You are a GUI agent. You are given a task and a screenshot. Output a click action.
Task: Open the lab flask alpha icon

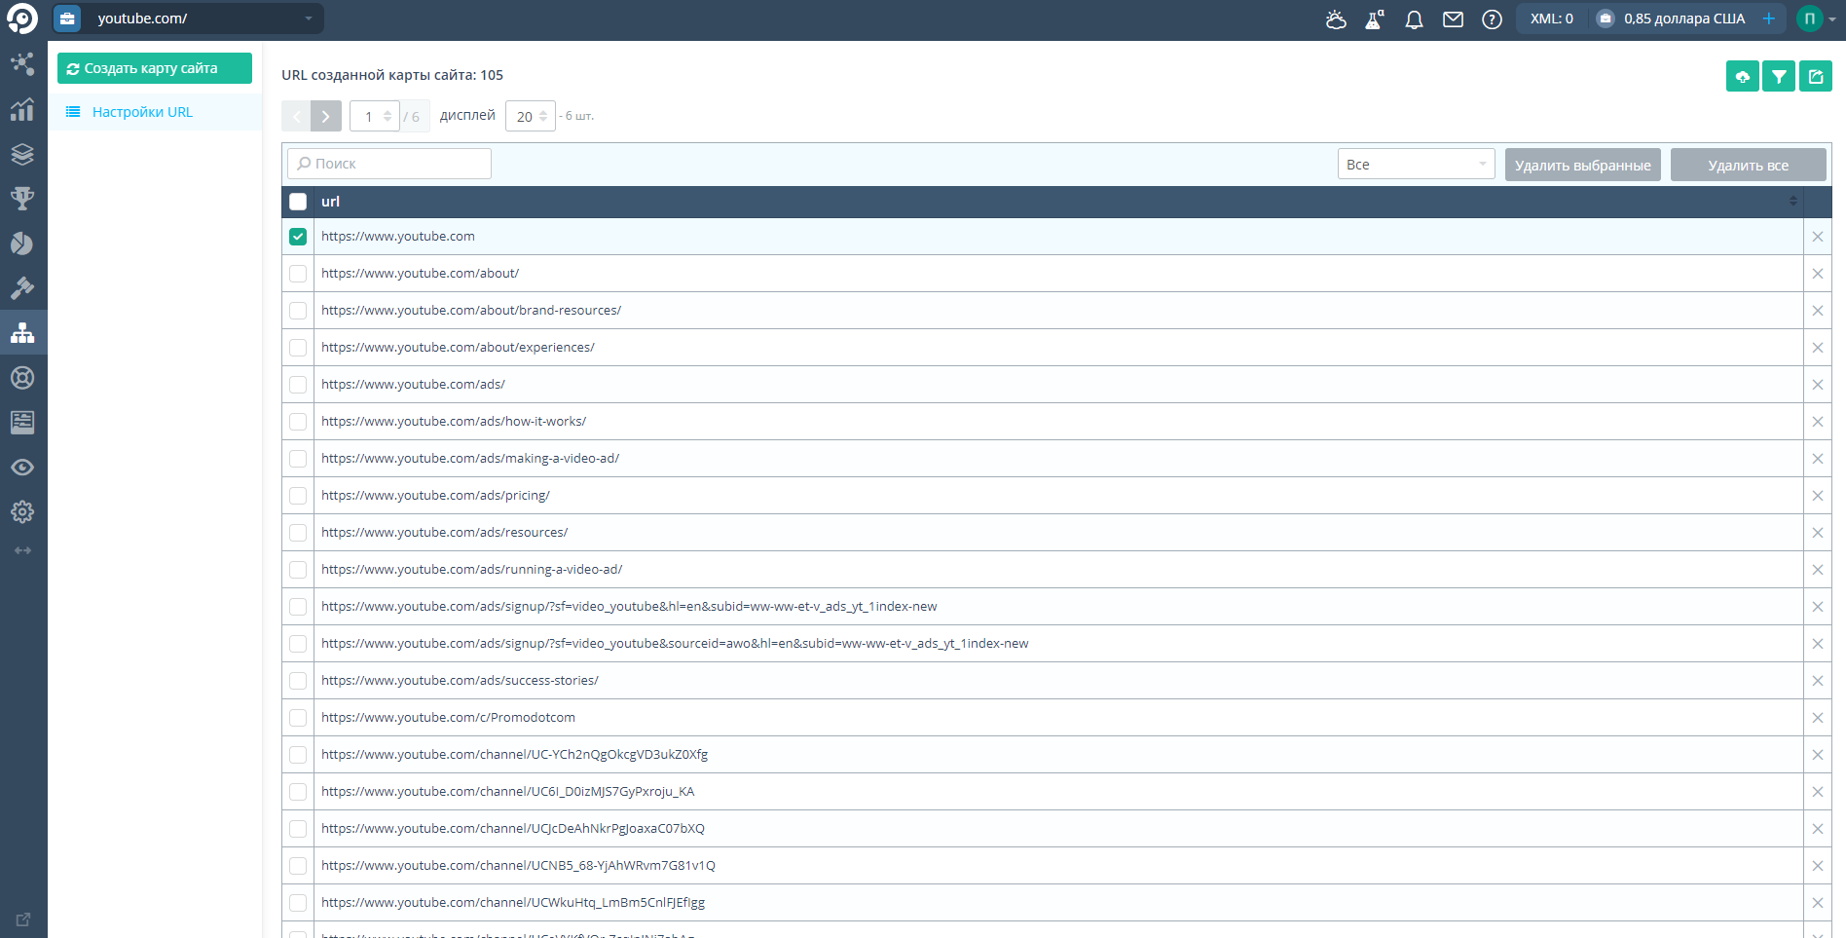coord(1375,19)
